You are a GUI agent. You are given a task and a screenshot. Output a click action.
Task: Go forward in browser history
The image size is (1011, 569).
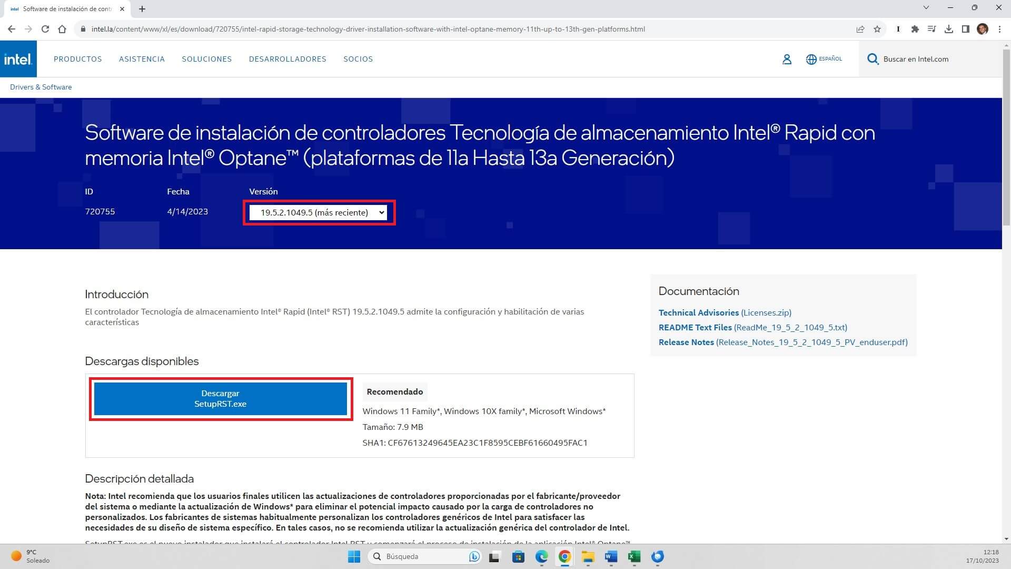click(x=28, y=30)
